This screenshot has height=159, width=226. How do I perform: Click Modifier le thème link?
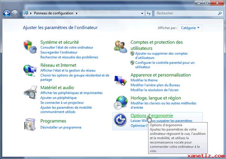point(144,80)
